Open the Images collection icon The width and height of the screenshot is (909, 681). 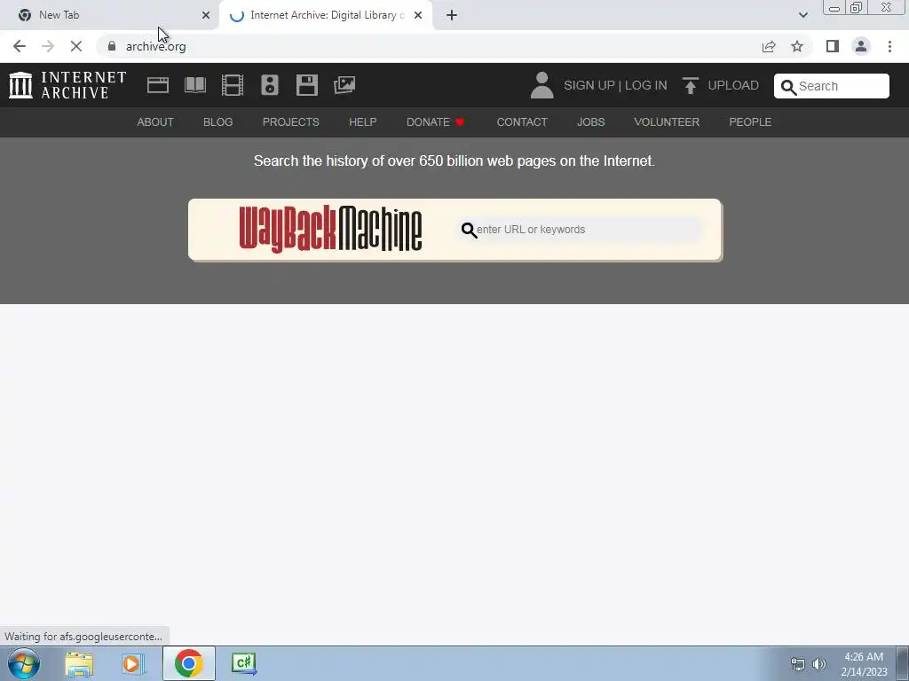[344, 85]
